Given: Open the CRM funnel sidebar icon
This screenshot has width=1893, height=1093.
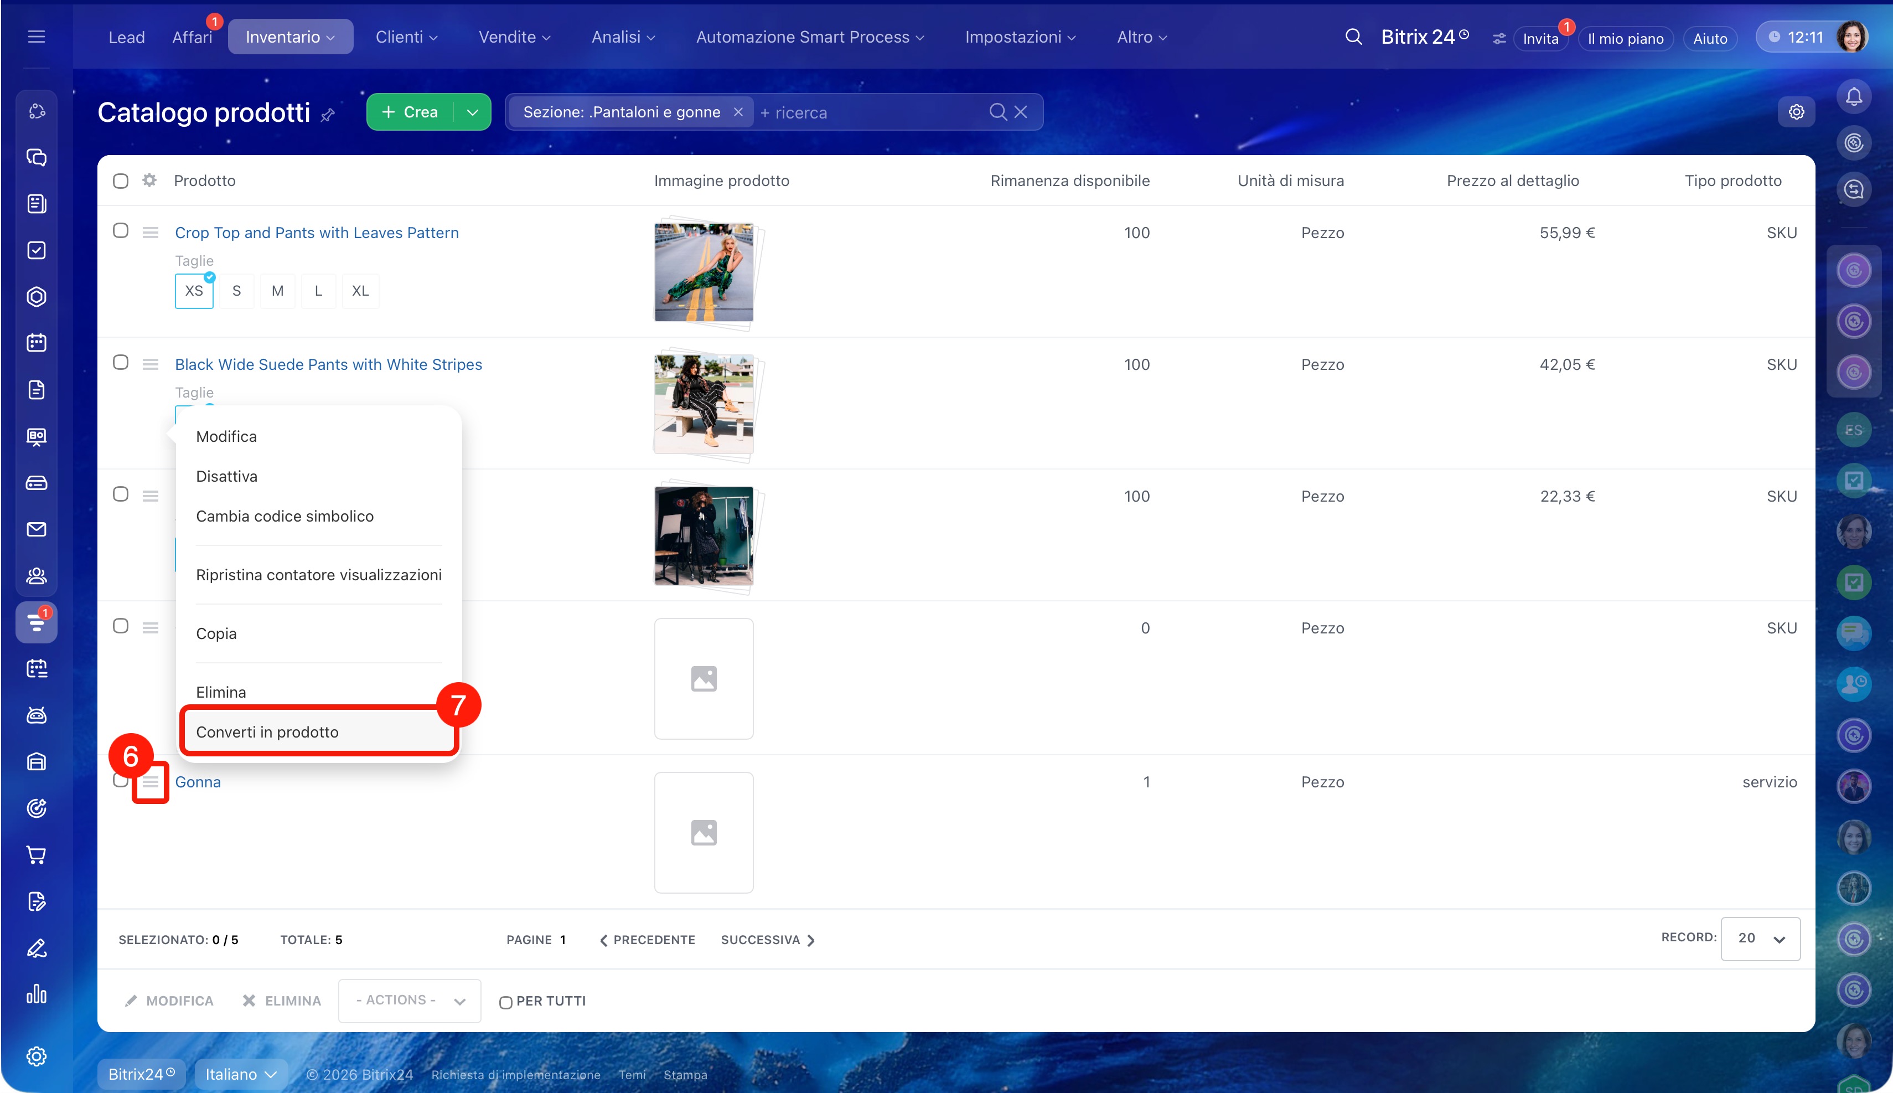Looking at the screenshot, I should point(36,622).
